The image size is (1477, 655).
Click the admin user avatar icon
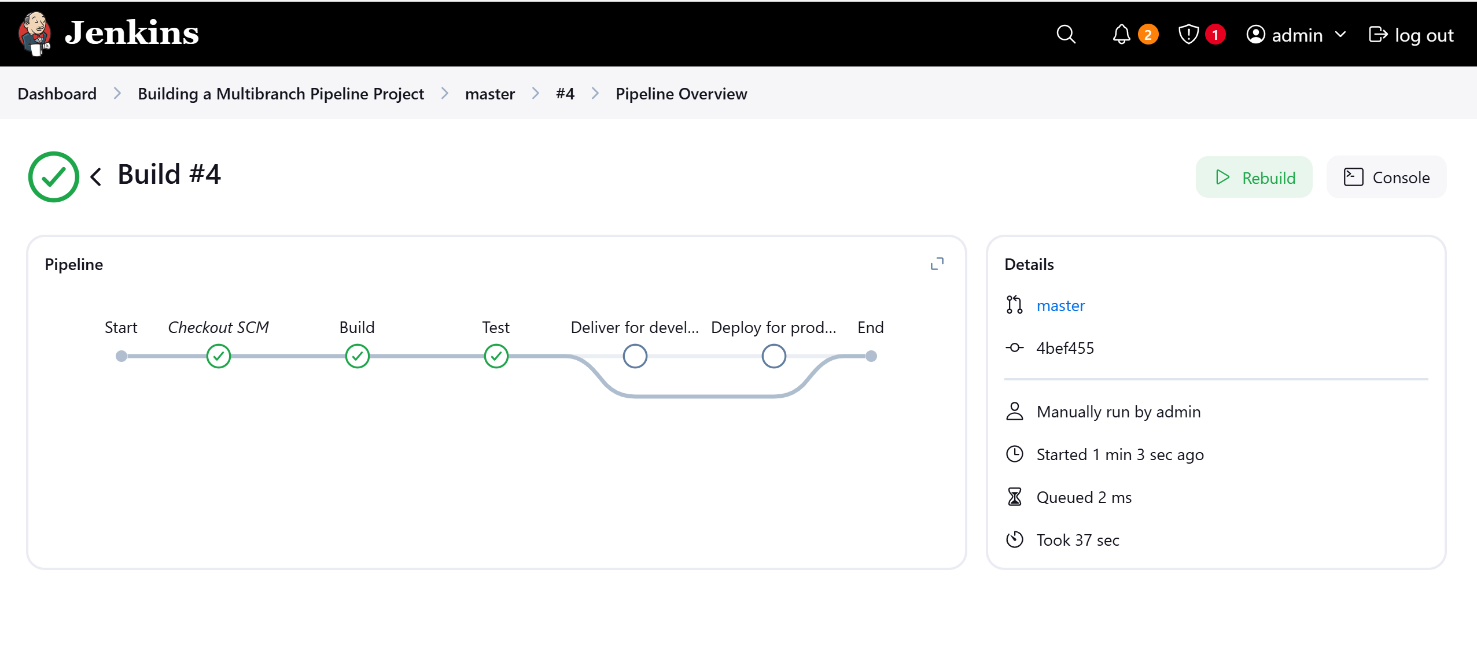(1255, 35)
